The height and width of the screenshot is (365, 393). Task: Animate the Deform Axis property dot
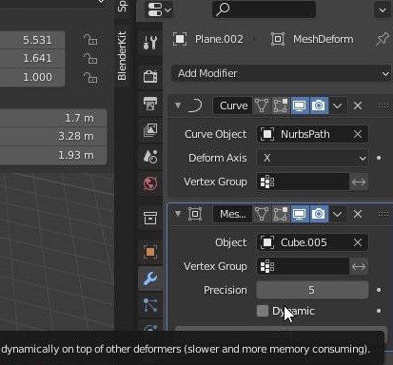(x=379, y=158)
